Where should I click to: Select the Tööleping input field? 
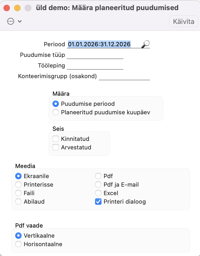pos(95,66)
